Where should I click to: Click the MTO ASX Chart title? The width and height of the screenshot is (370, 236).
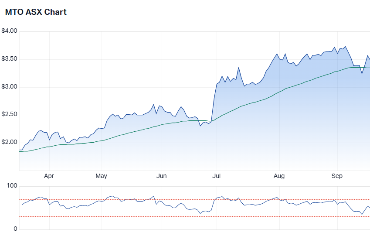click(36, 12)
